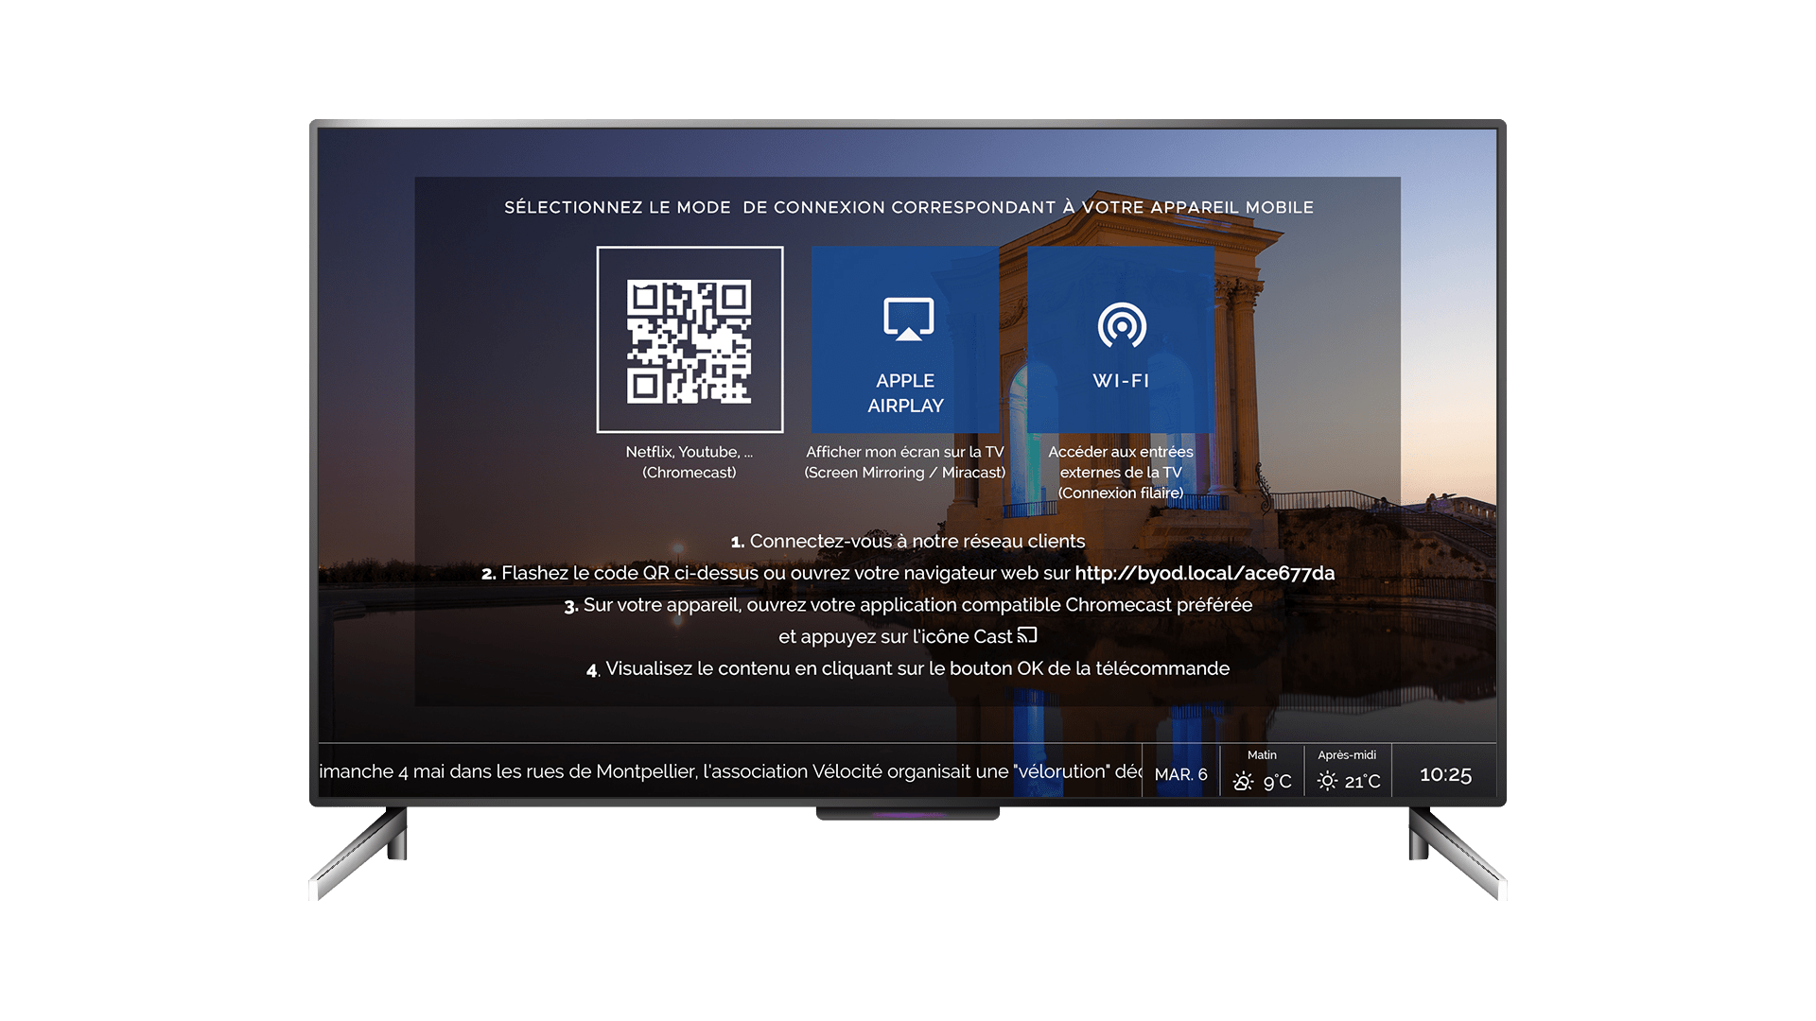
Task: Click the Wi-Fi broadcast signal icon
Action: (x=1122, y=325)
